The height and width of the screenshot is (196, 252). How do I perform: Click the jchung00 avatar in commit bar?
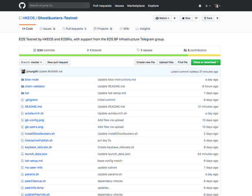(23, 71)
